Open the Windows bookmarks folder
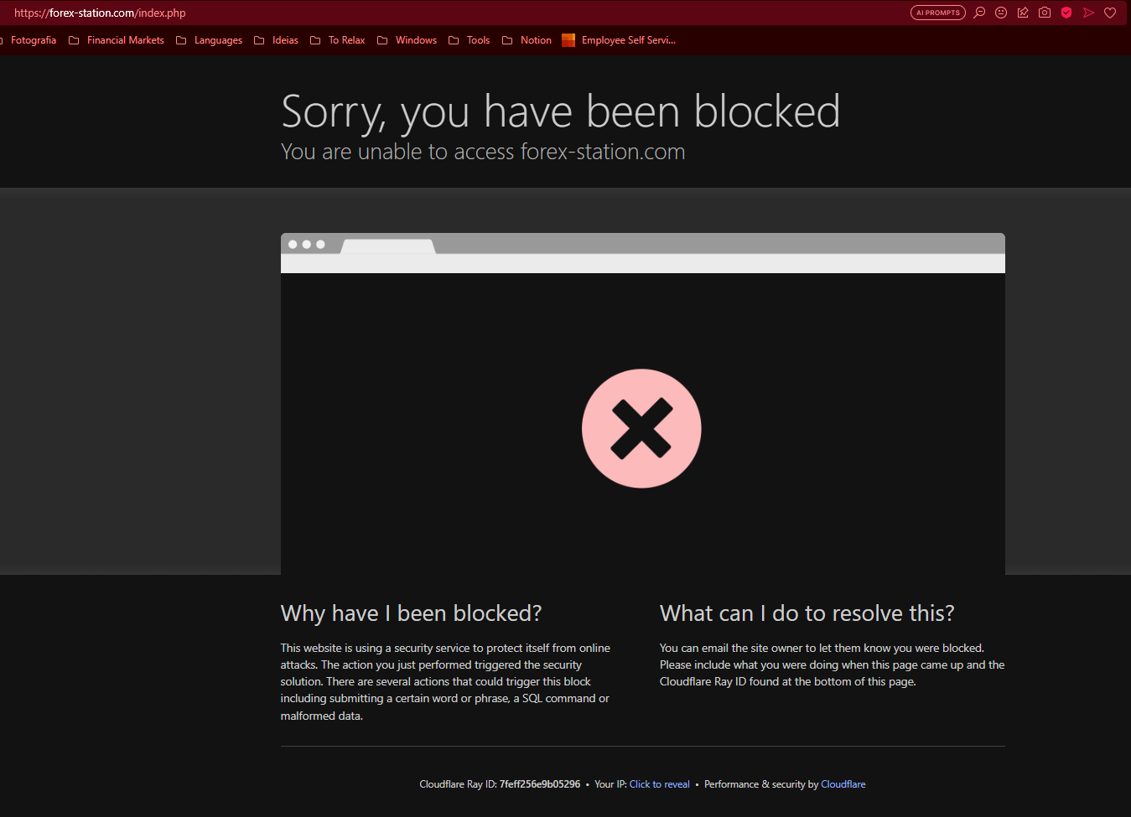This screenshot has height=817, width=1131. (407, 40)
